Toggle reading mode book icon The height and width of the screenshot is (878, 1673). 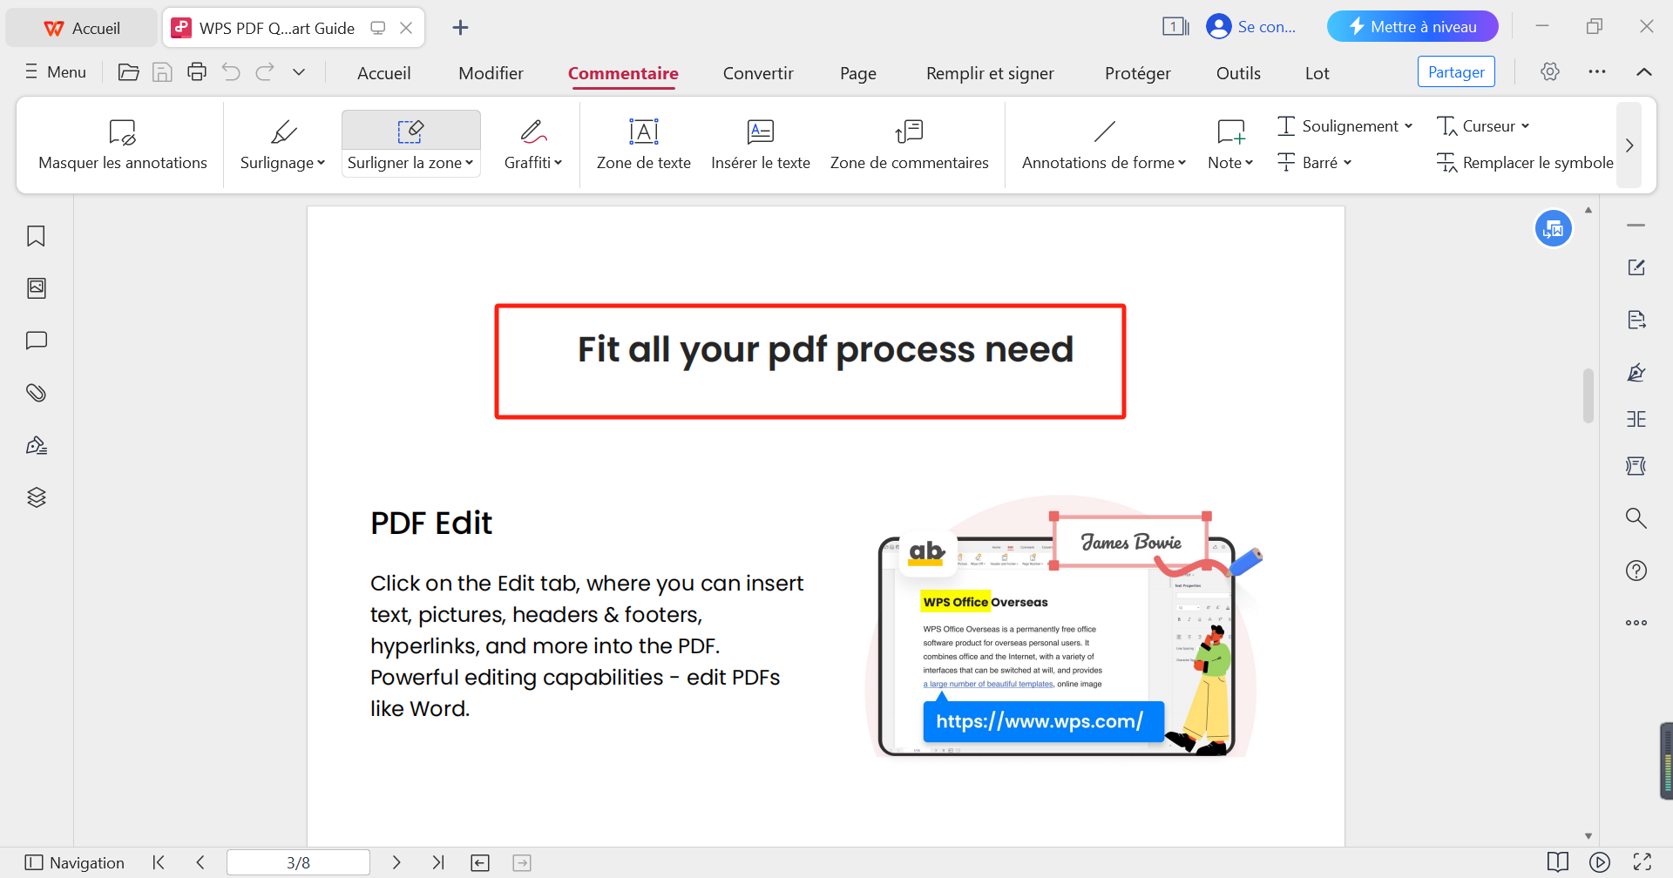(1558, 862)
